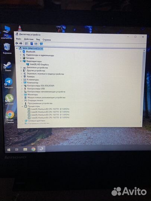Select the Intel(R) HD Graphics adapter
The width and height of the screenshot is (151, 201).
pyautogui.click(x=39, y=64)
